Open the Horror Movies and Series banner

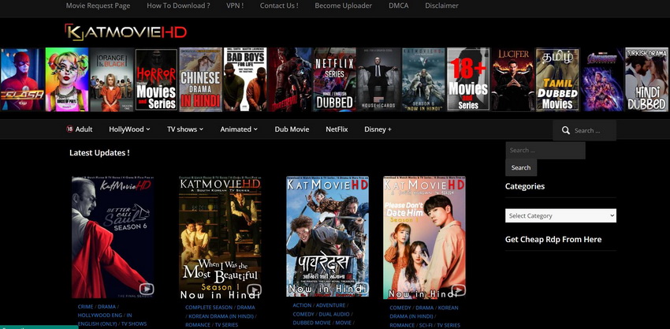(156, 80)
